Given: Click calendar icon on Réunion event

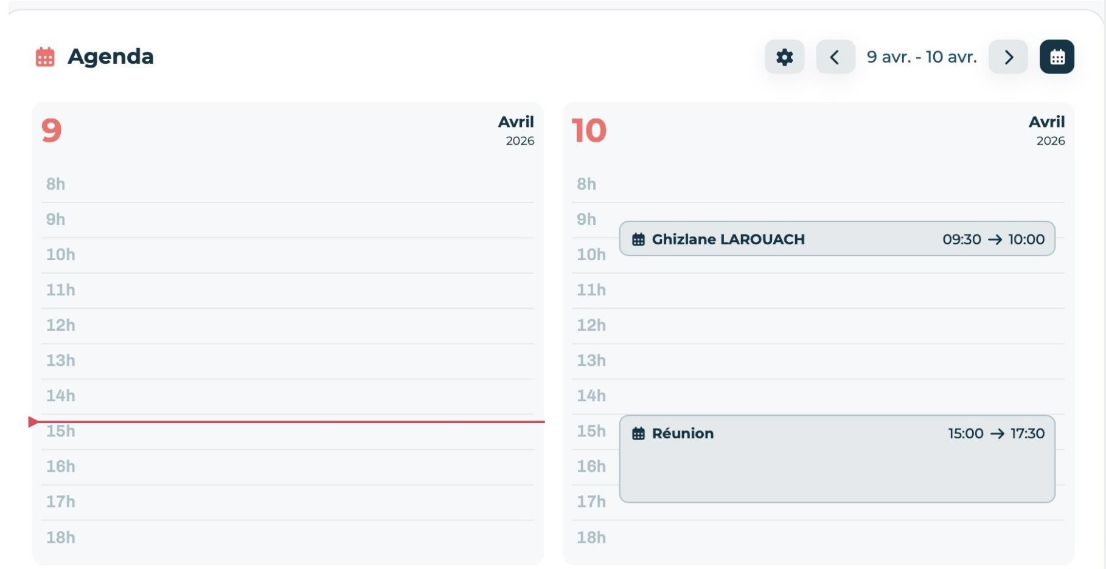Looking at the screenshot, I should 638,433.
